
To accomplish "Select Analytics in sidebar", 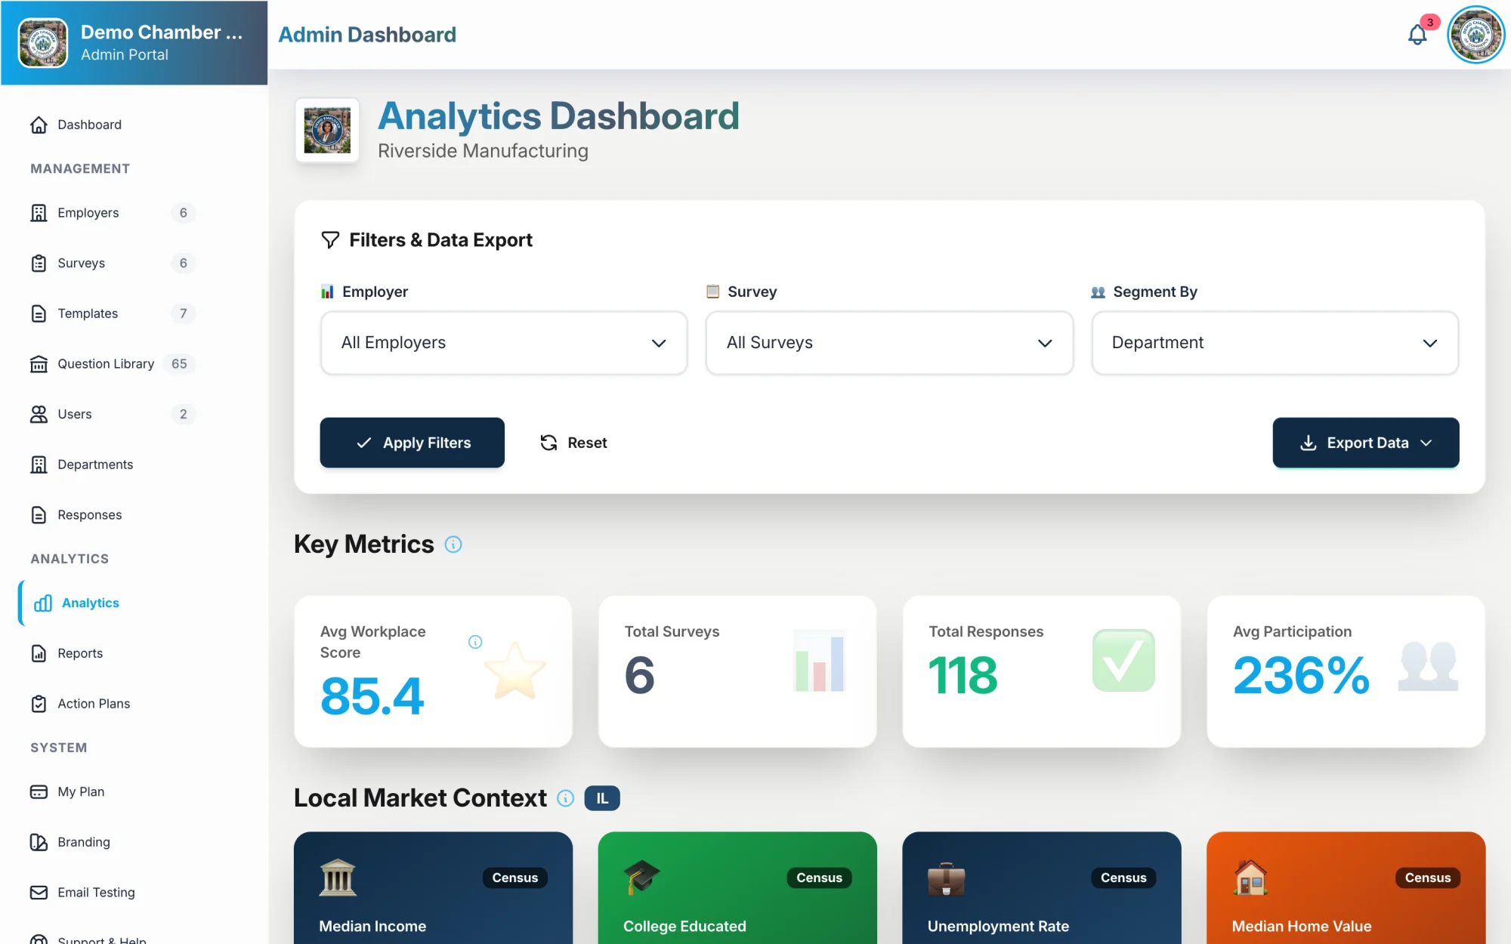I will click(91, 603).
